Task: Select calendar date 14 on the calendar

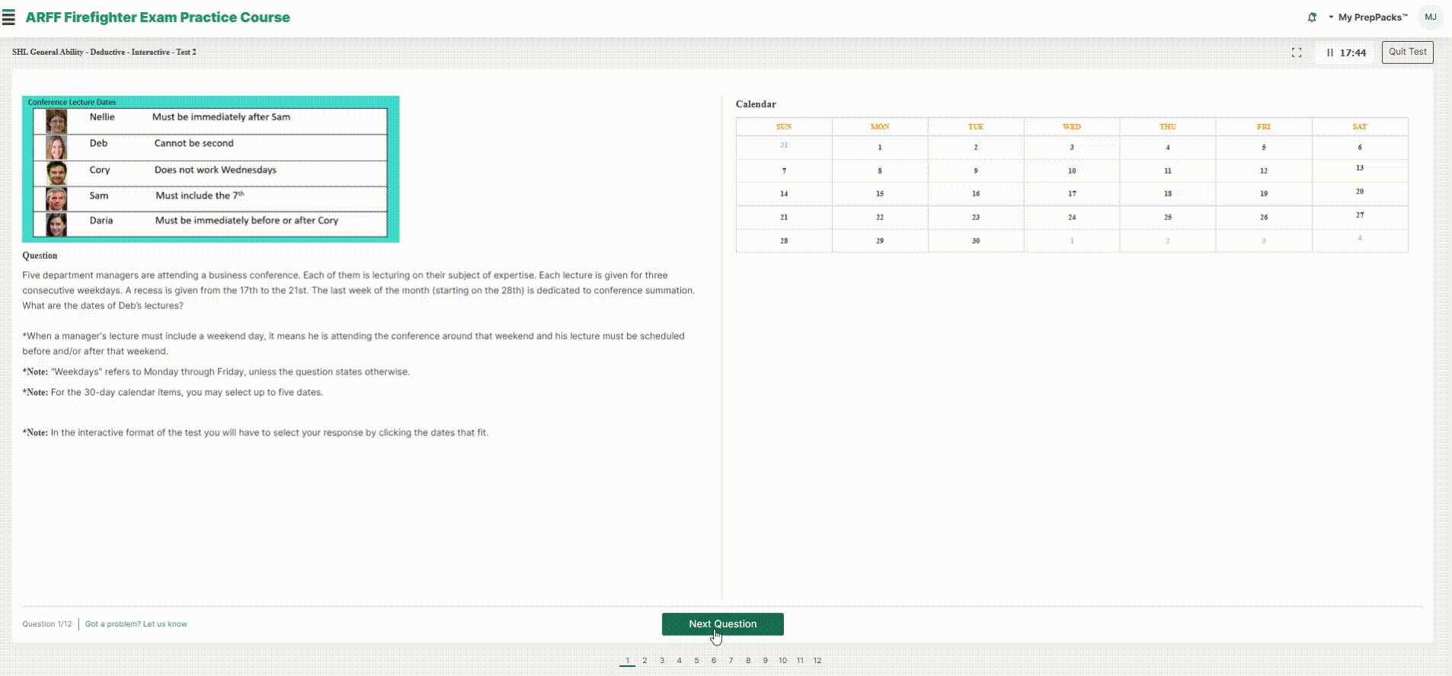Action: (784, 194)
